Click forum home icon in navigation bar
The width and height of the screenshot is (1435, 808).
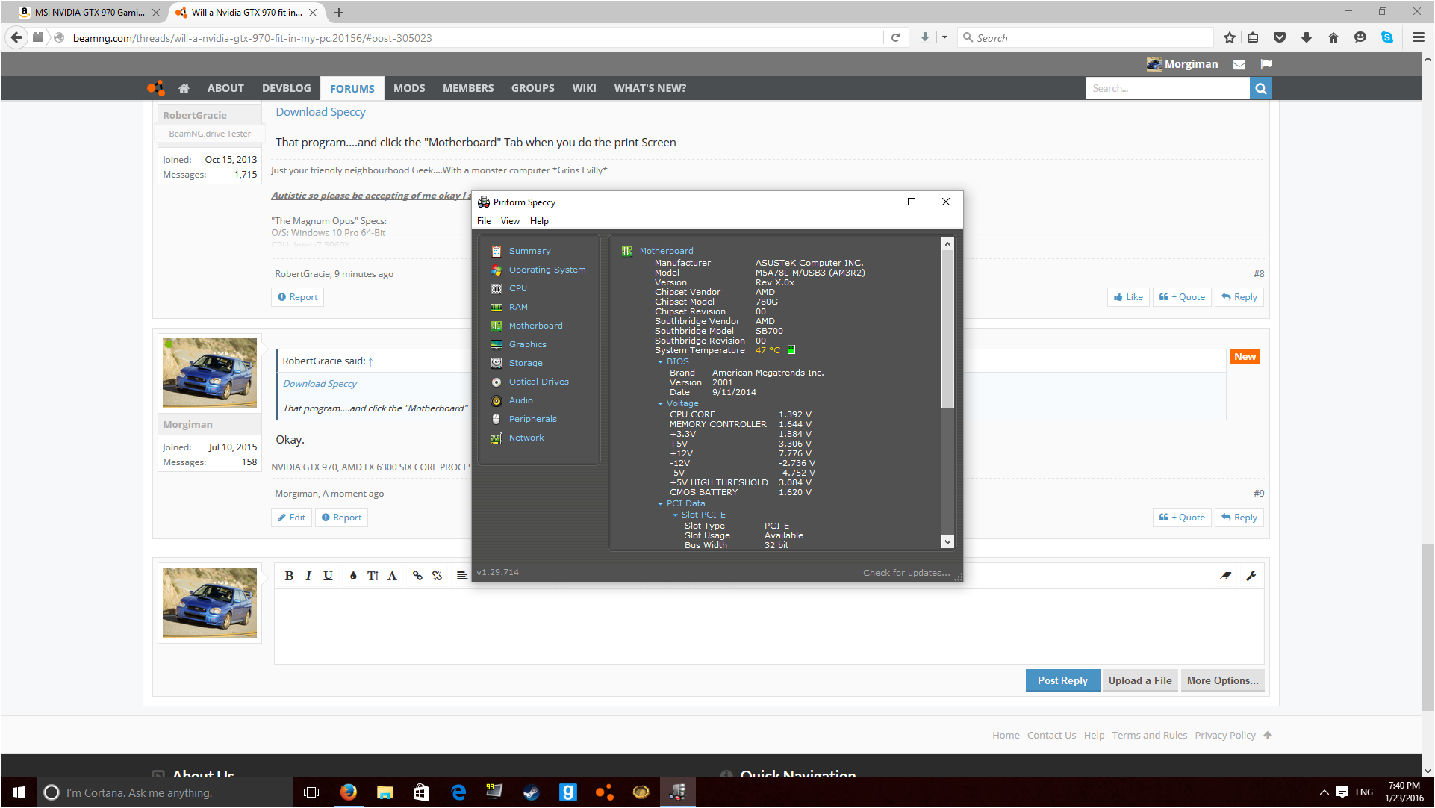[184, 88]
